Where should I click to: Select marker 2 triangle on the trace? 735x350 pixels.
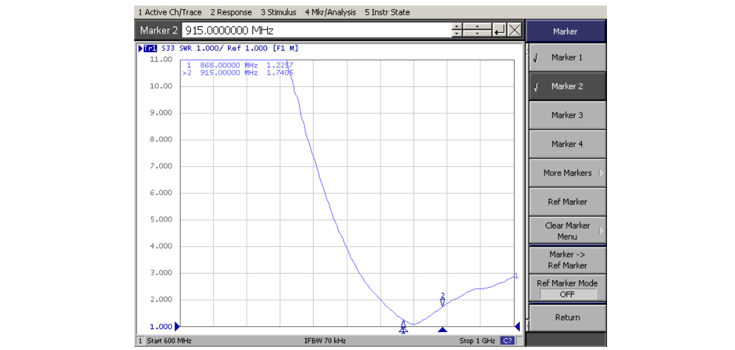(443, 302)
